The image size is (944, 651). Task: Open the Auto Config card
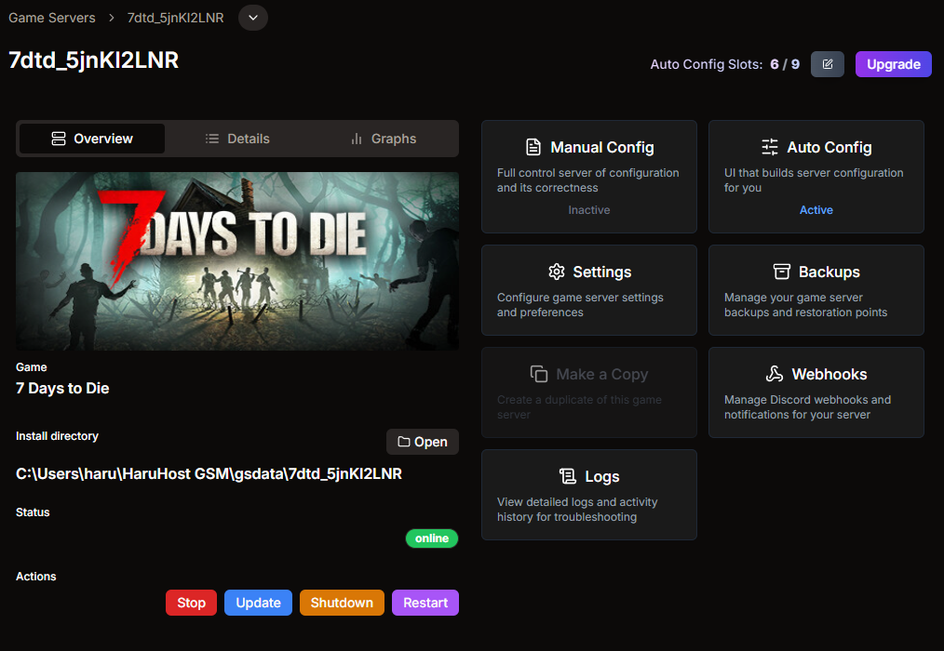click(816, 177)
